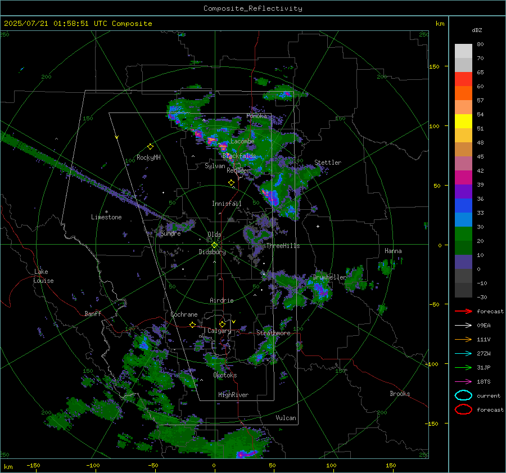Click the magenta 18TS arrow icon
The image size is (506, 473).
click(x=463, y=382)
